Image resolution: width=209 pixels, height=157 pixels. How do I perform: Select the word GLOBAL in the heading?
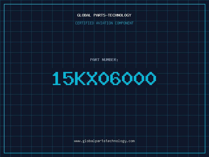[x=84, y=15]
